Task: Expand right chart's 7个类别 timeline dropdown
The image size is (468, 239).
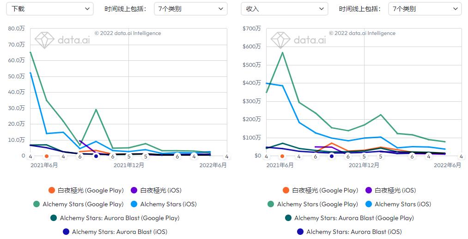Action: coord(425,9)
